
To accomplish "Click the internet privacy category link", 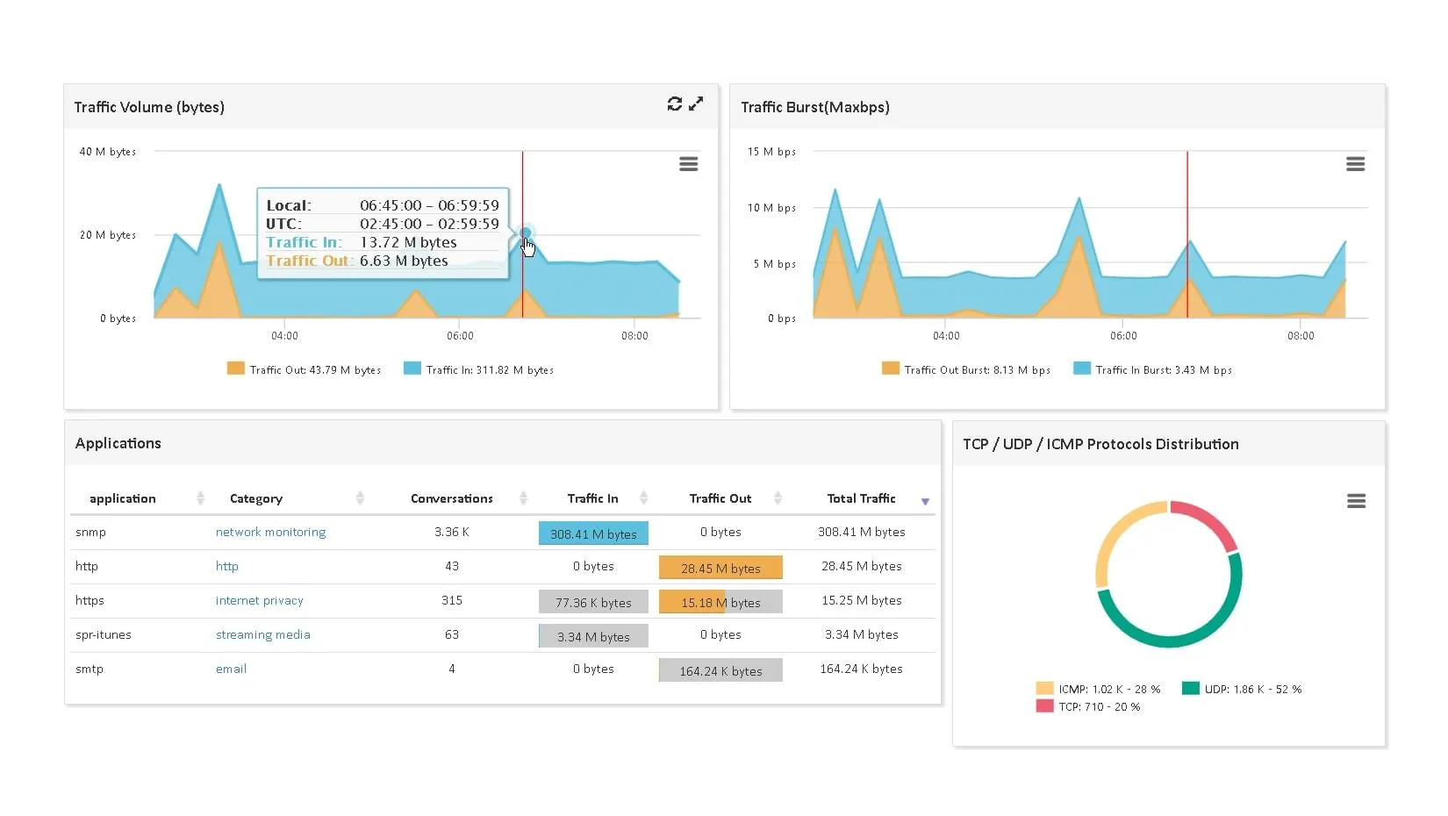I will click(259, 600).
